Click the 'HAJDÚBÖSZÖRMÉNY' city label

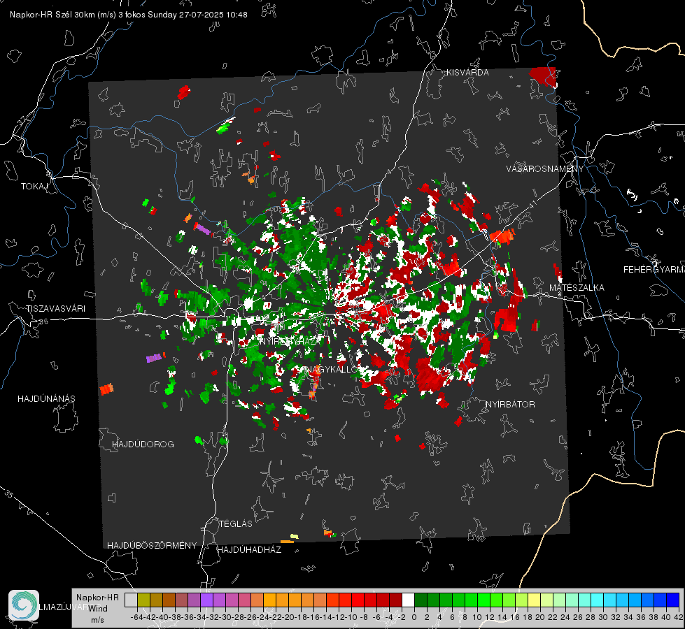pos(152,546)
